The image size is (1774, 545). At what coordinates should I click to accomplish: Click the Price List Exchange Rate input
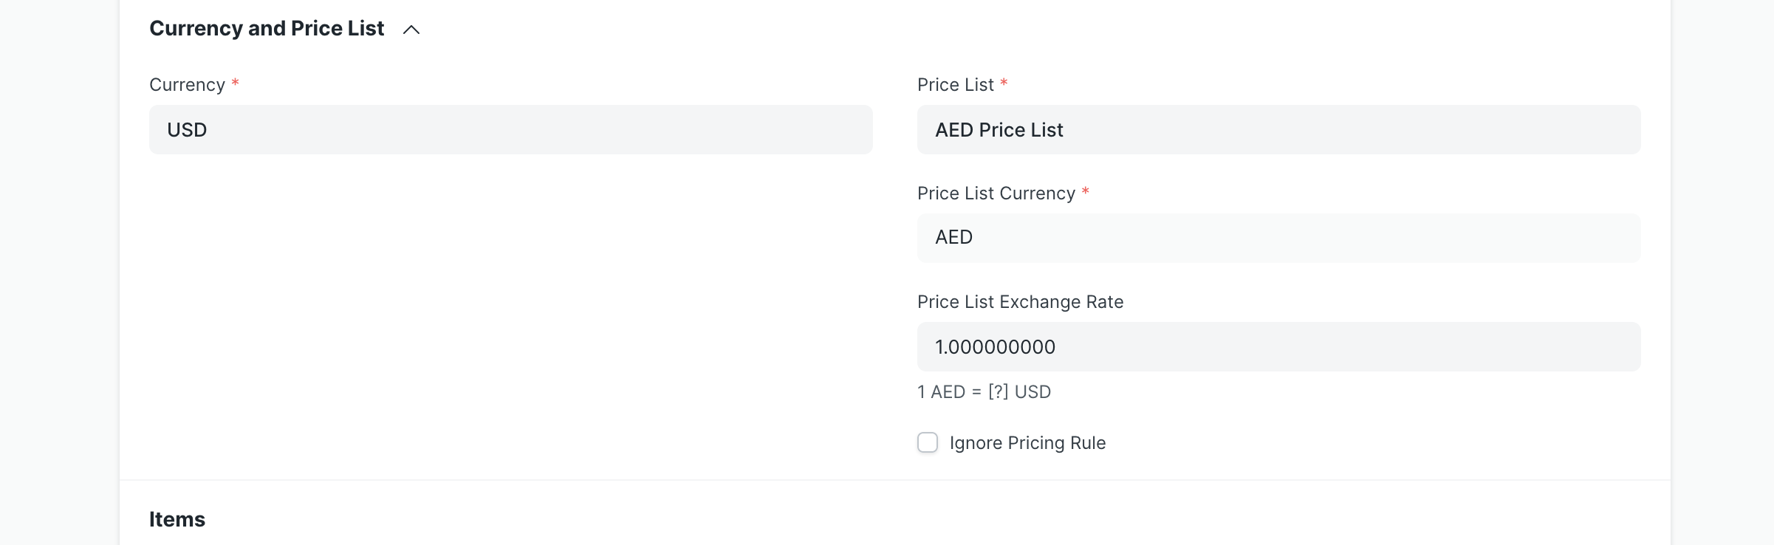pos(1278,346)
